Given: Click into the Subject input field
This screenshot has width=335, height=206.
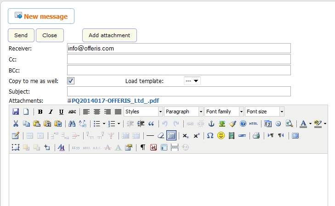Looking at the screenshot, I should tap(179, 91).
